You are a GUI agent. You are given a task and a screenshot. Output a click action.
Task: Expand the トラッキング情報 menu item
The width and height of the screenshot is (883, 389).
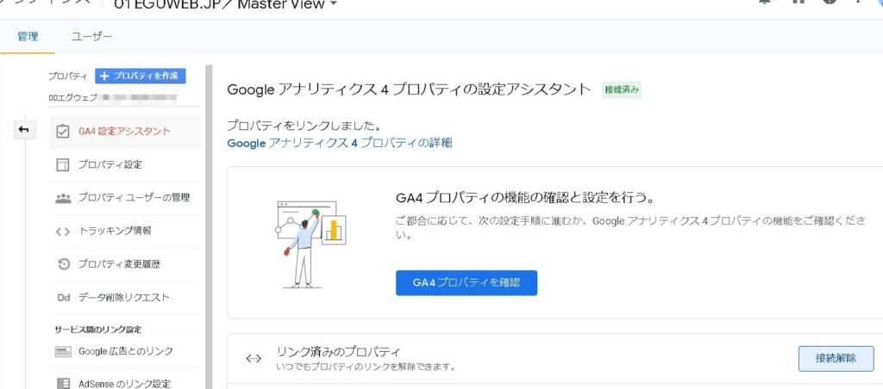pyautogui.click(x=115, y=231)
